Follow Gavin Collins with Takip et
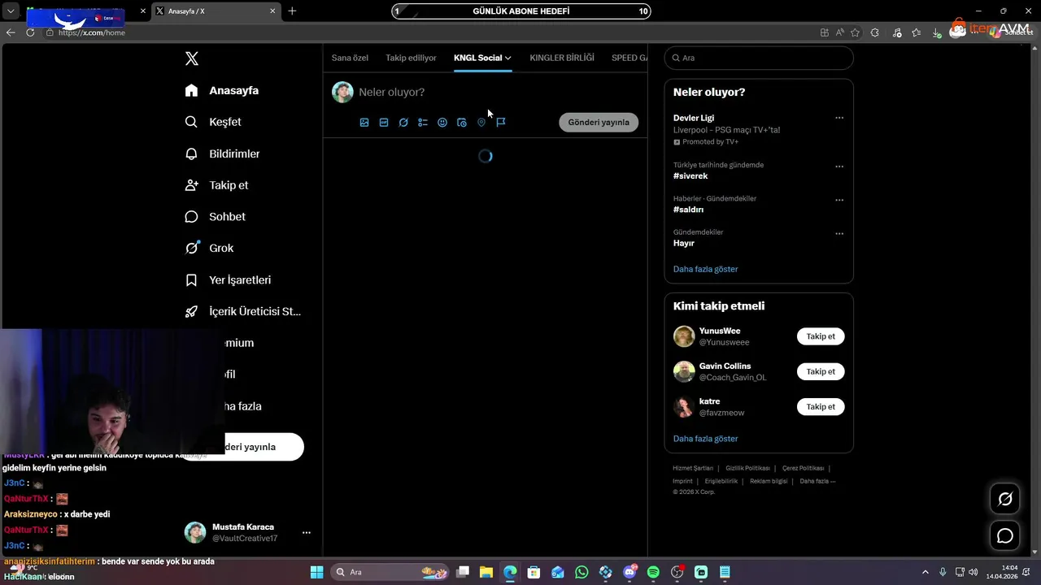This screenshot has height=585, width=1041. tap(821, 371)
